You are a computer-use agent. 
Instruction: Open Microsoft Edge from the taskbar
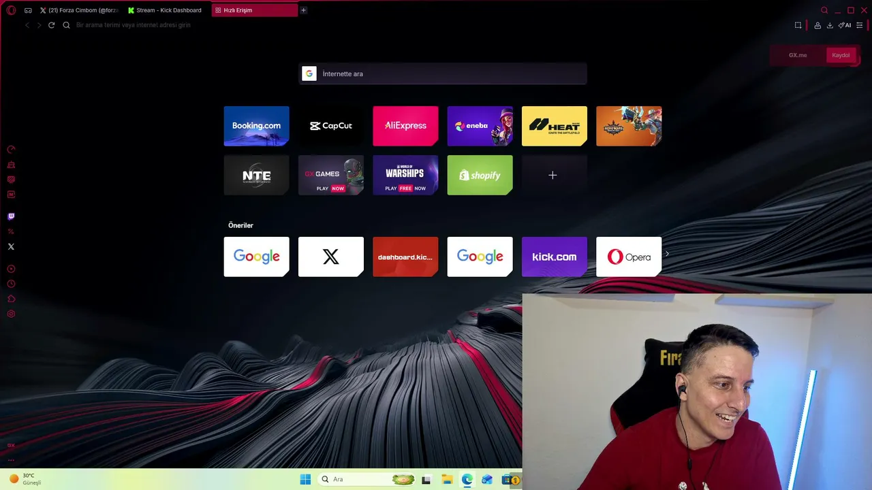coord(467,479)
